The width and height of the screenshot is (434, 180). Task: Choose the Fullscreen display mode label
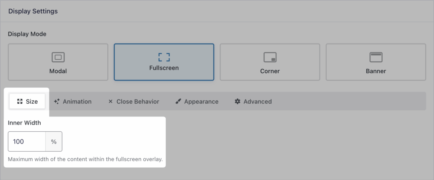(164, 68)
